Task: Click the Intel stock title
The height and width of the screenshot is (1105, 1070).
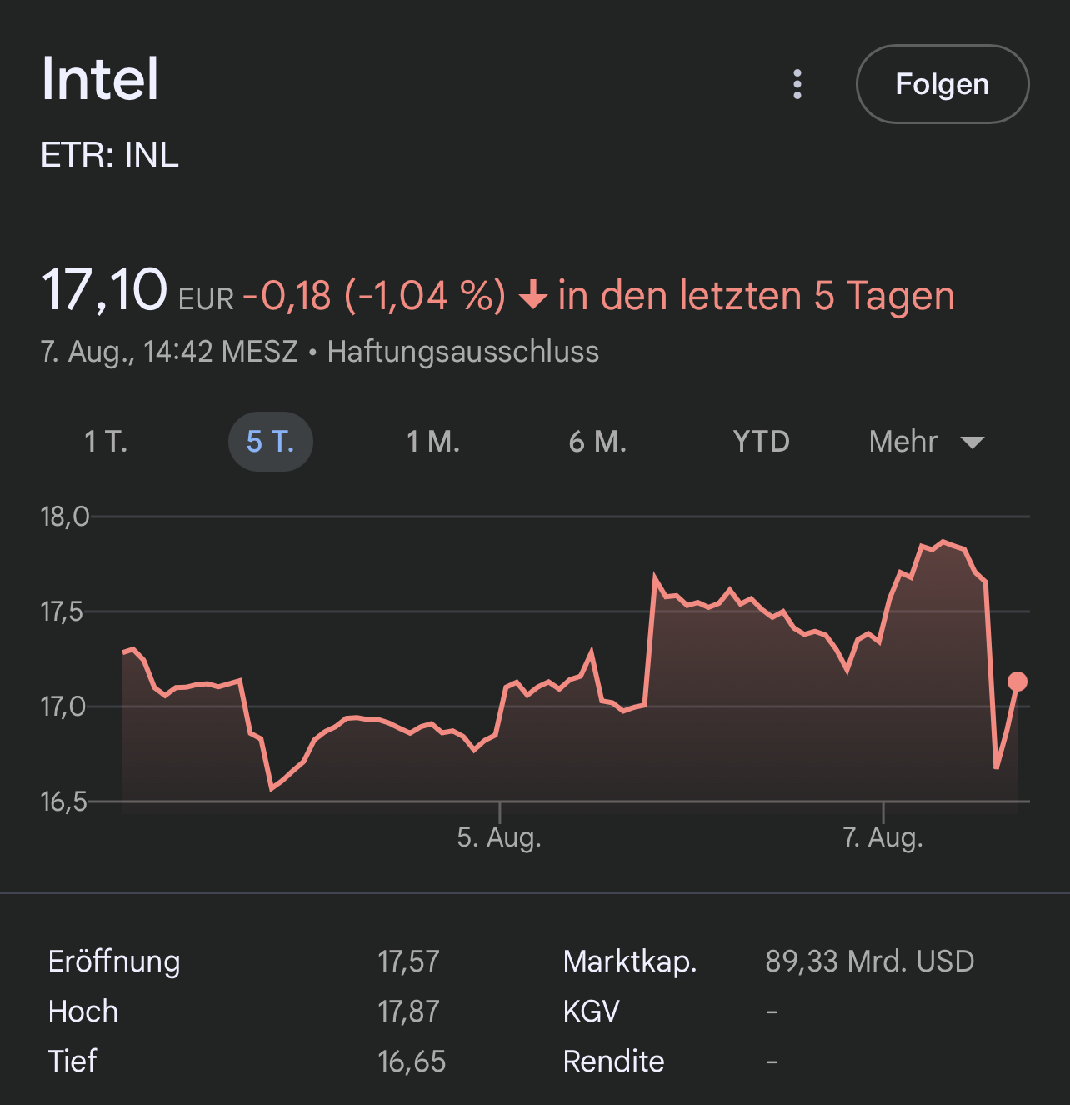Action: pos(100,79)
